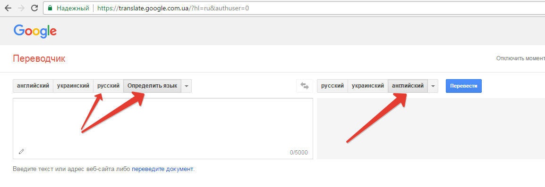
Task: Choose Определить язык source option
Action: [x=152, y=86]
